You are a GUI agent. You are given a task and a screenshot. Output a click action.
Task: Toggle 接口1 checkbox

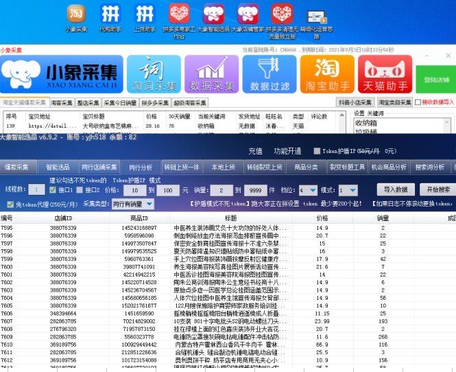pos(53,190)
